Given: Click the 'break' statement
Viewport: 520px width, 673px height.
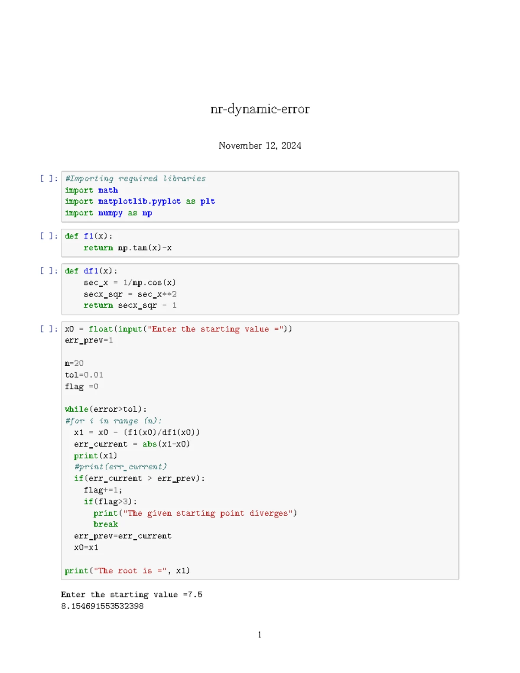Looking at the screenshot, I should [x=106, y=524].
